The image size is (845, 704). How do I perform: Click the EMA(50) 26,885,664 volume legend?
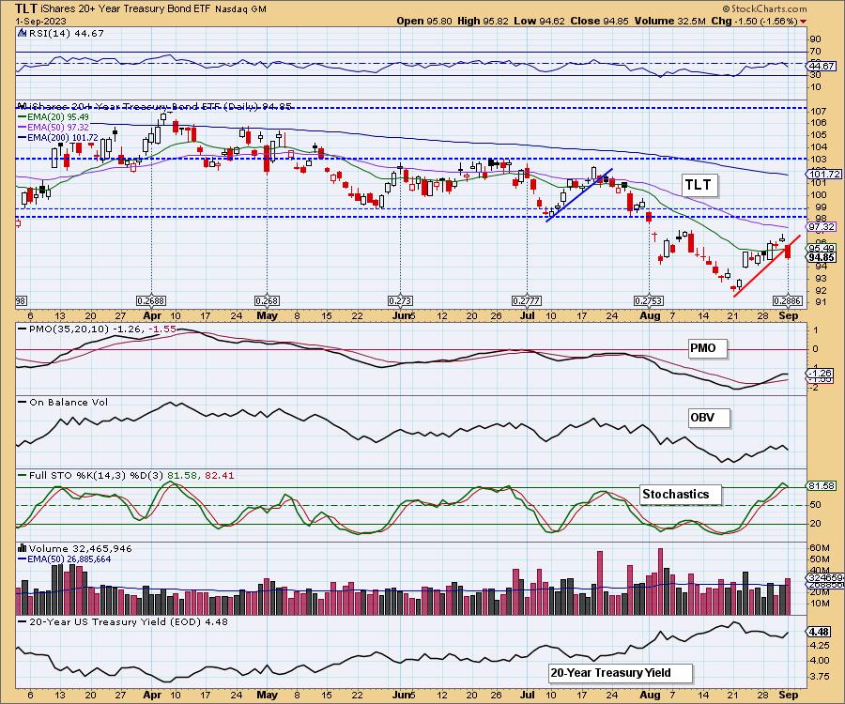[65, 559]
